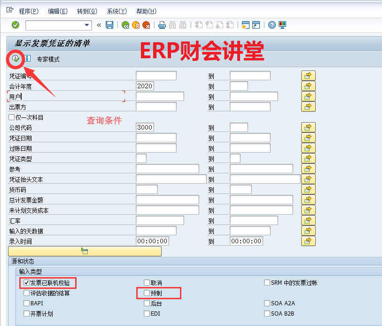Click the green Enter checkmark icon
Image resolution: width=382 pixels, height=326 pixels.
click(16, 25)
